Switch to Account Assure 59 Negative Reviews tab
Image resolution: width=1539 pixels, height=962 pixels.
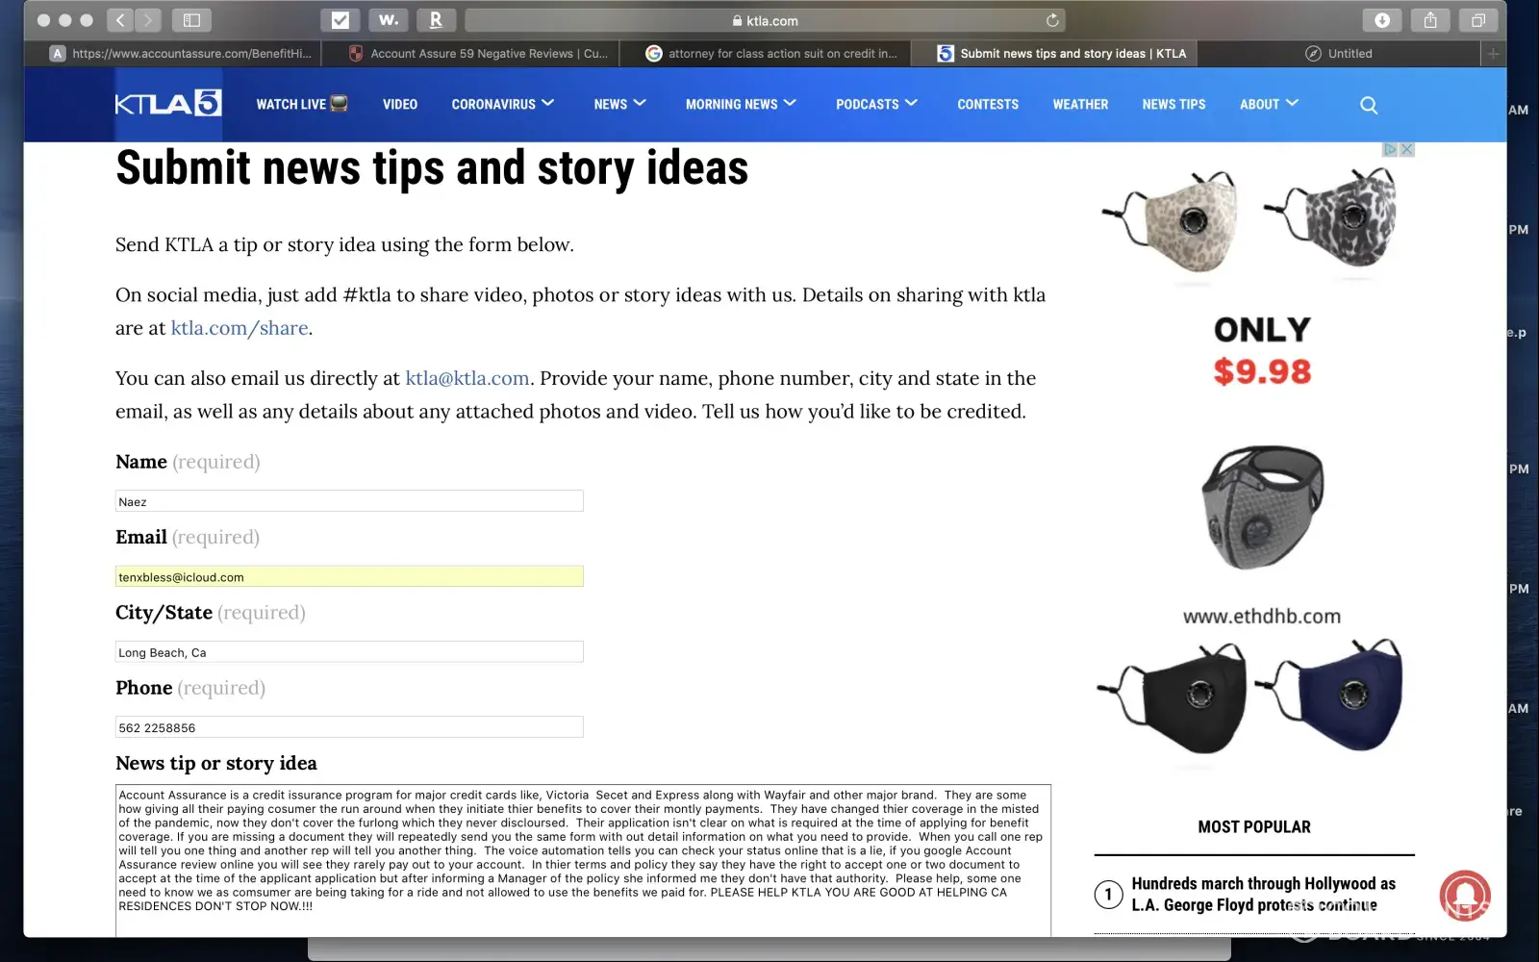[471, 54]
